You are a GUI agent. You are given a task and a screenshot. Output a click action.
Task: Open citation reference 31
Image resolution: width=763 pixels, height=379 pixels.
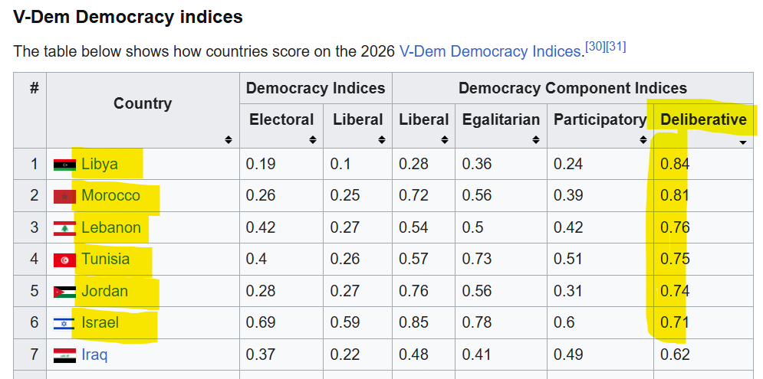pyautogui.click(x=617, y=47)
